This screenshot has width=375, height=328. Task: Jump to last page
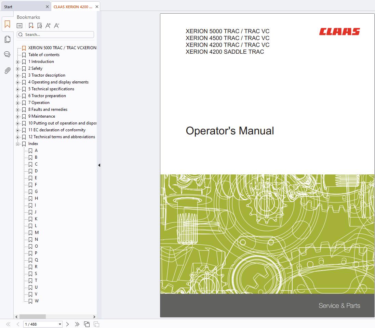pos(77,324)
